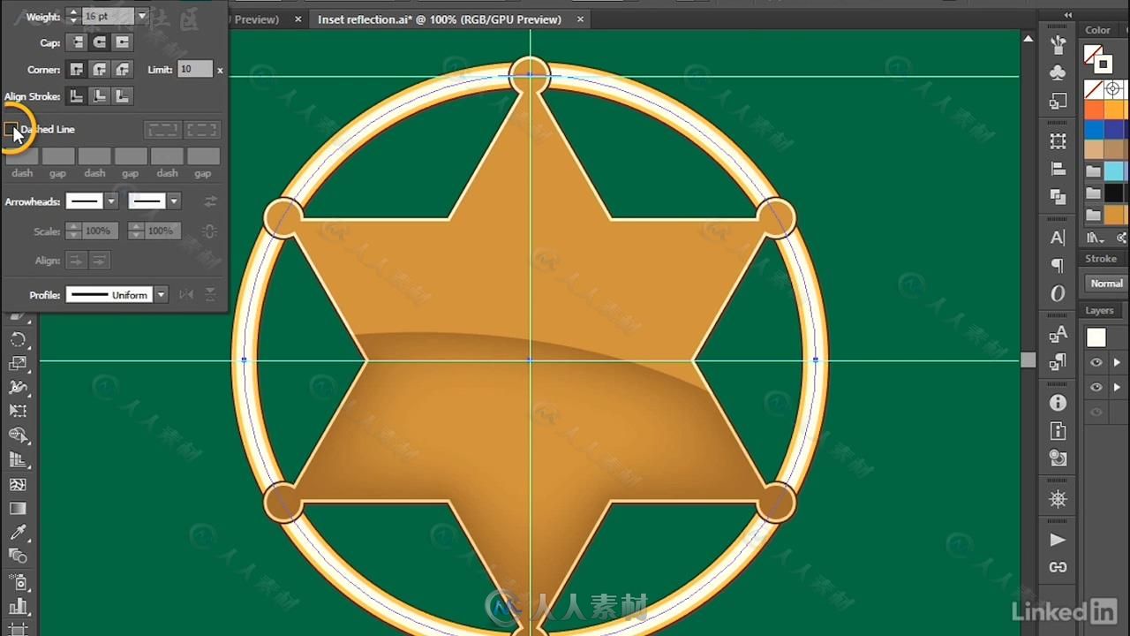This screenshot has height=636, width=1130.
Task: Open the Stroke panel tab
Action: (1101, 259)
